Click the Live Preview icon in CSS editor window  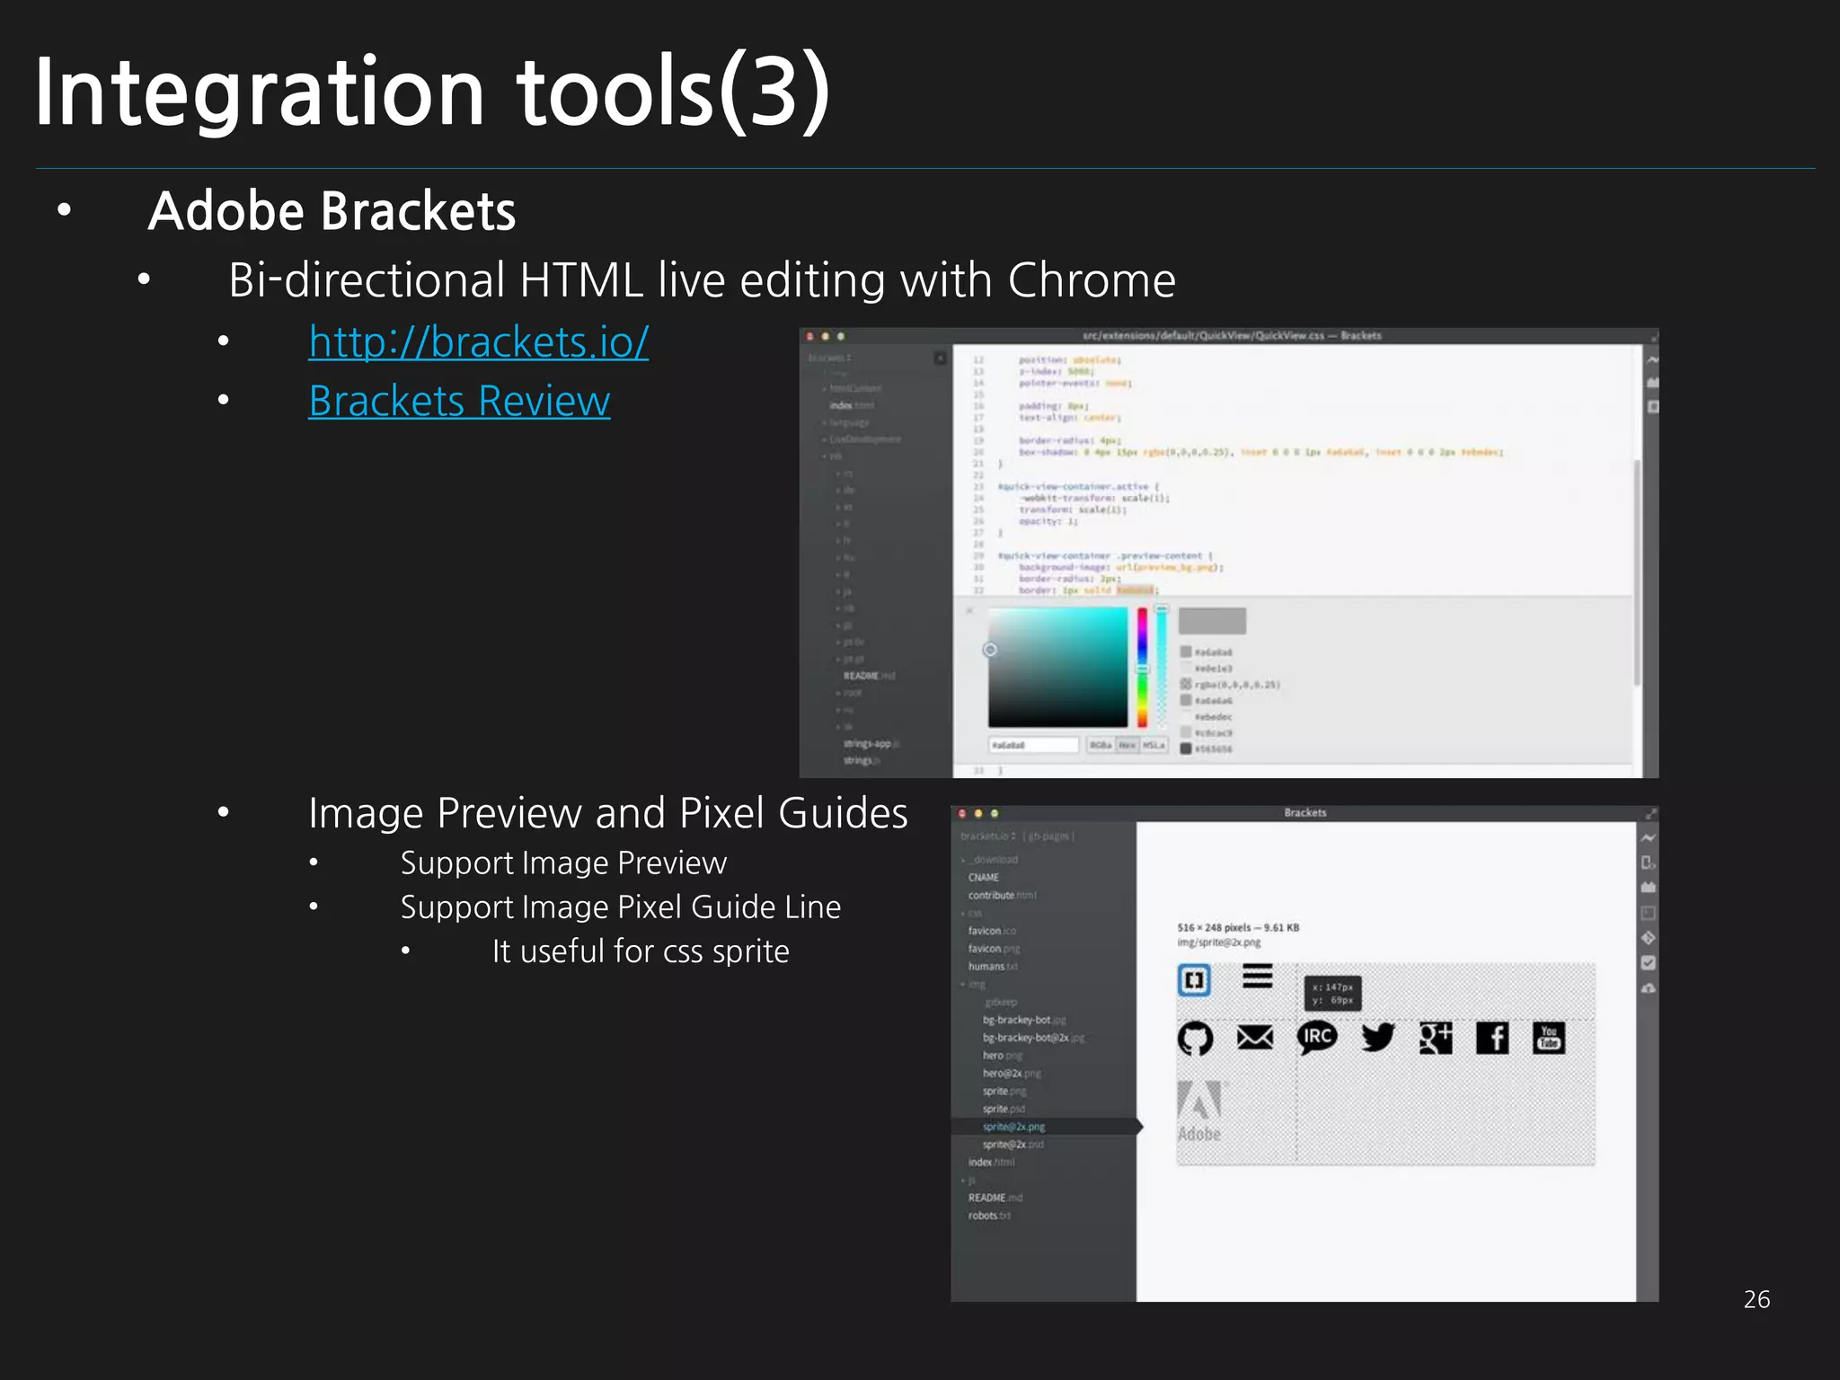[x=1651, y=359]
